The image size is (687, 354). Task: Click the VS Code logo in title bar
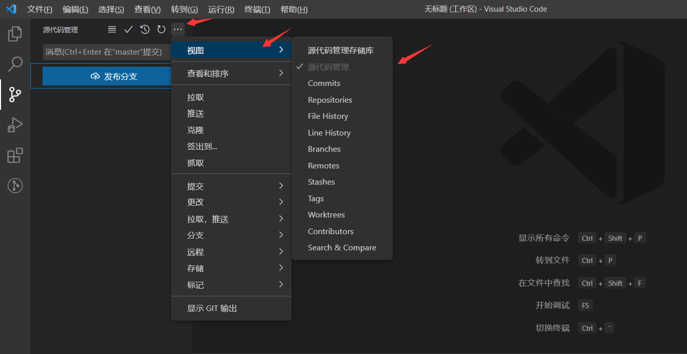click(11, 9)
